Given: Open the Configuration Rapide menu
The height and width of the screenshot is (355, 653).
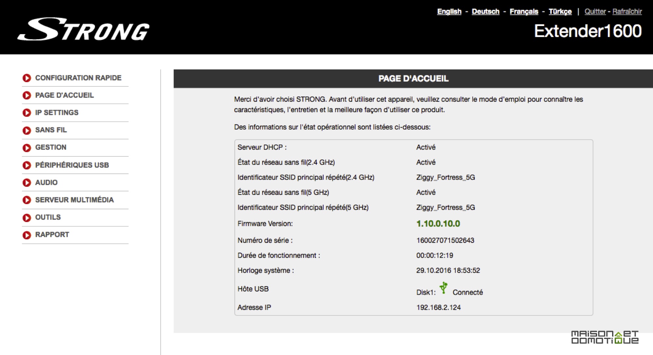Looking at the screenshot, I should pyautogui.click(x=78, y=78).
